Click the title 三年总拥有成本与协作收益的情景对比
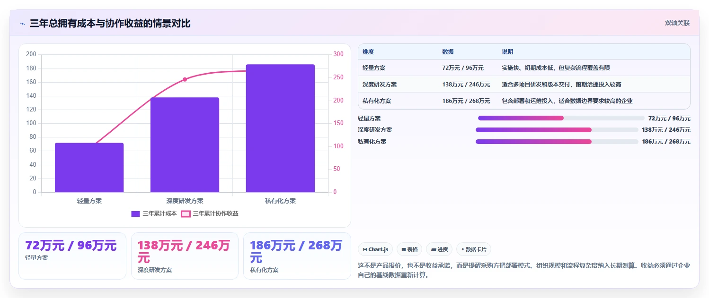Screen dimensions: 709x298 (110, 24)
